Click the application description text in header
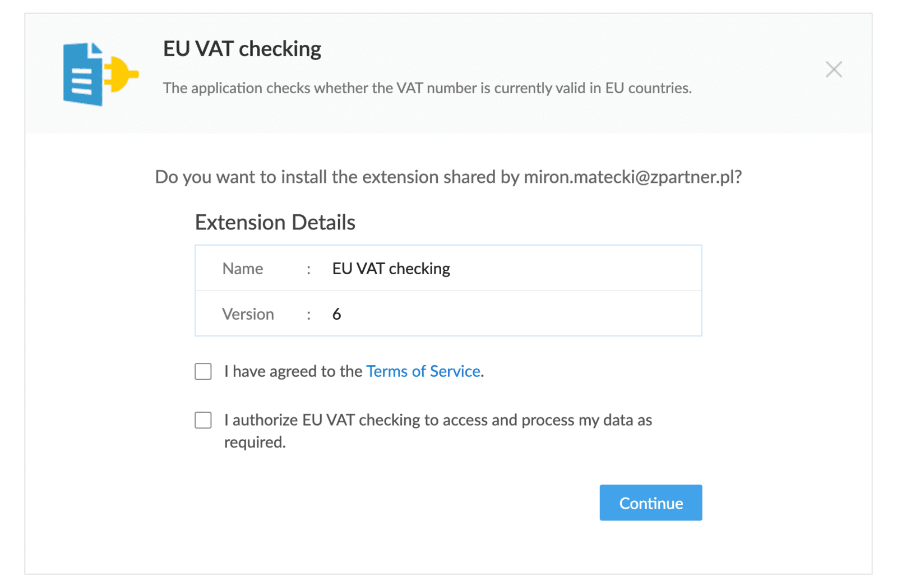The image size is (897, 581). tap(427, 88)
